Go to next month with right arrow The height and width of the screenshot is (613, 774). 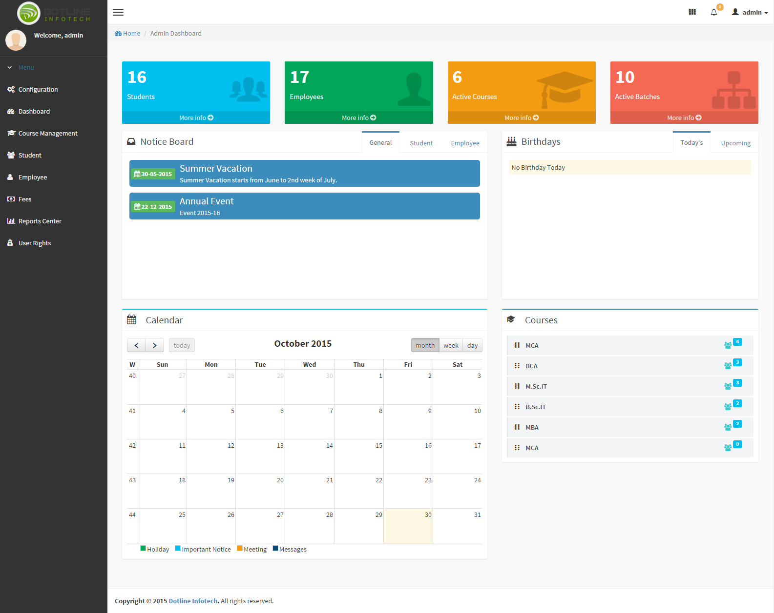[x=154, y=345]
